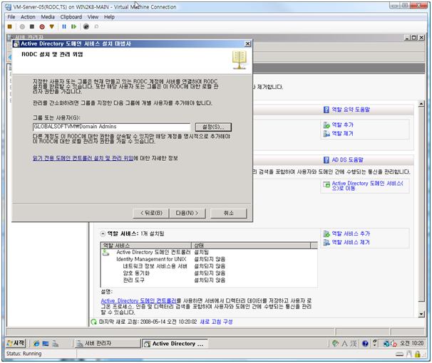Select Identity Management for UNIX row

point(210,259)
